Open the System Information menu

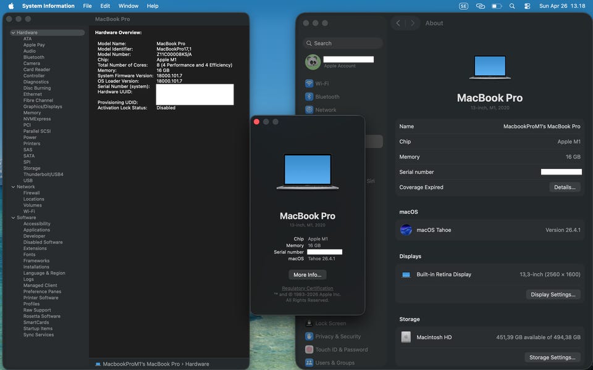click(x=48, y=6)
